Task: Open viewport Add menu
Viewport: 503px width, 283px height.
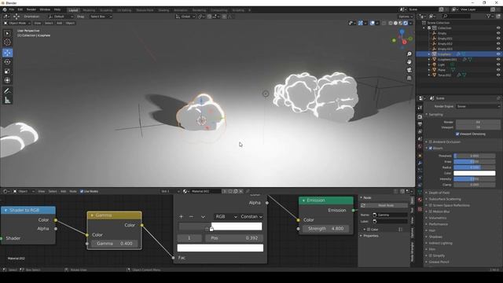Action: (x=60, y=23)
